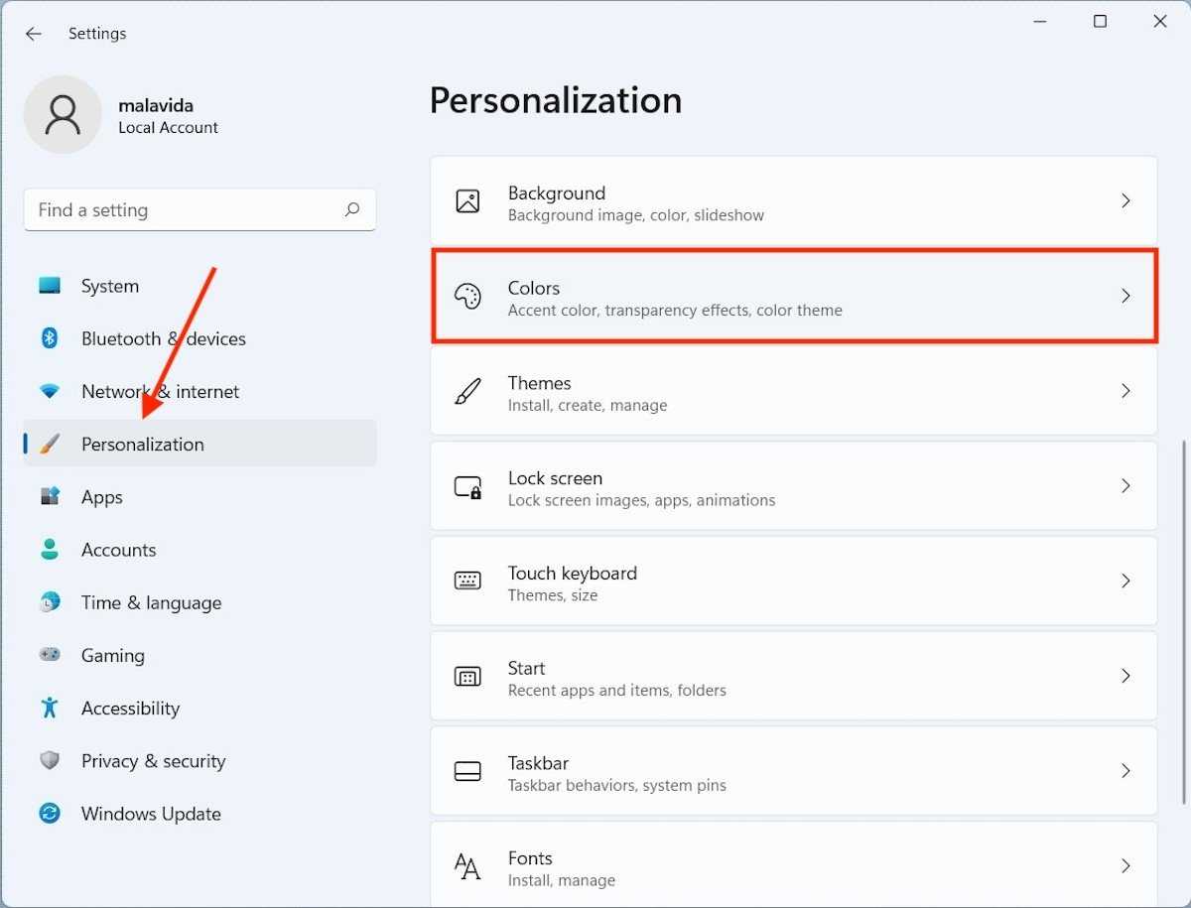This screenshot has height=908, width=1191.
Task: Click the Fonts icon
Action: tap(467, 867)
